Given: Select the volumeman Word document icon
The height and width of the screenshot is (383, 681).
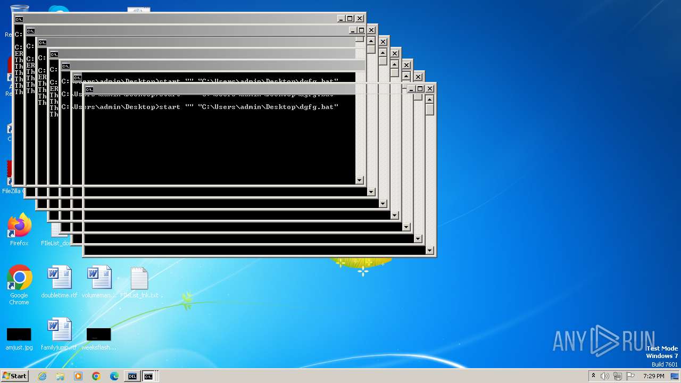Looking at the screenshot, I should tap(99, 282).
